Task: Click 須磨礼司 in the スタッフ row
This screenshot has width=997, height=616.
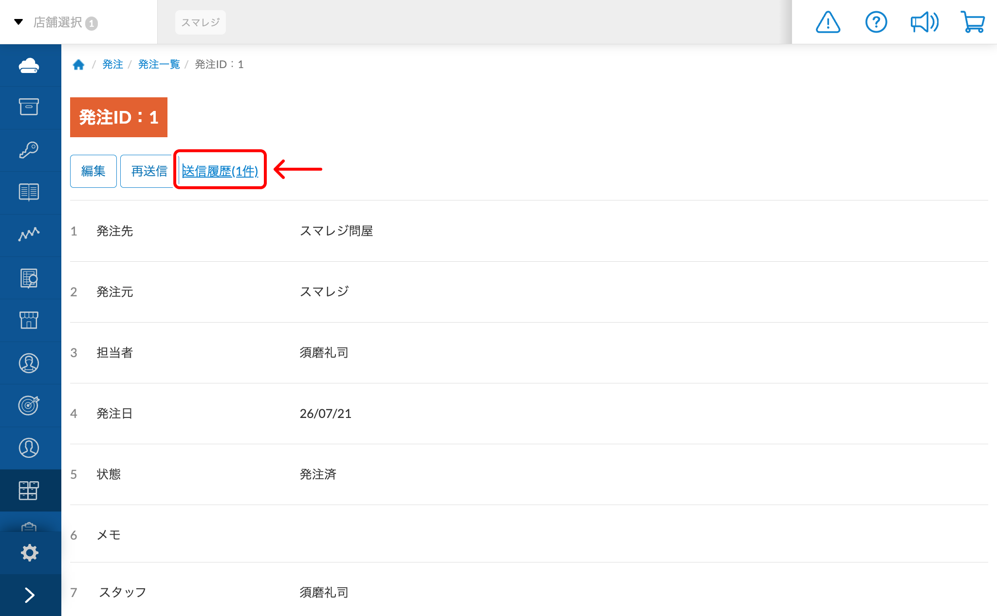Action: coord(324,593)
